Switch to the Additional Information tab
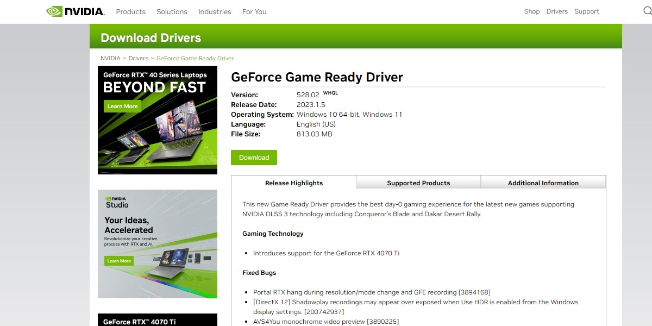 [x=543, y=183]
